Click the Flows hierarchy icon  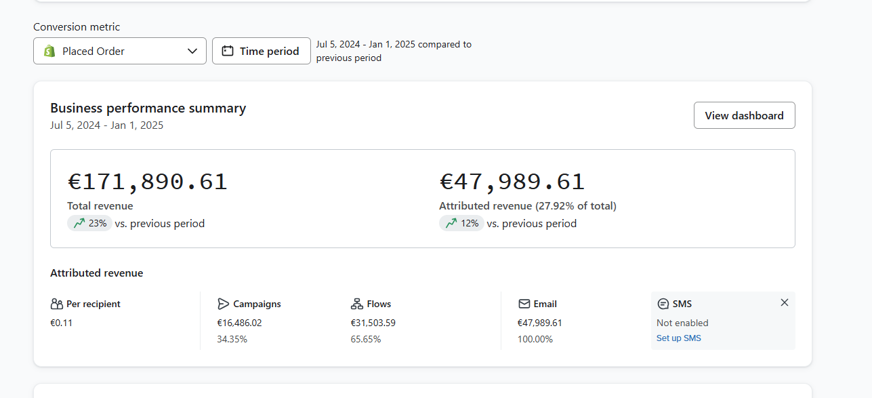pos(357,304)
